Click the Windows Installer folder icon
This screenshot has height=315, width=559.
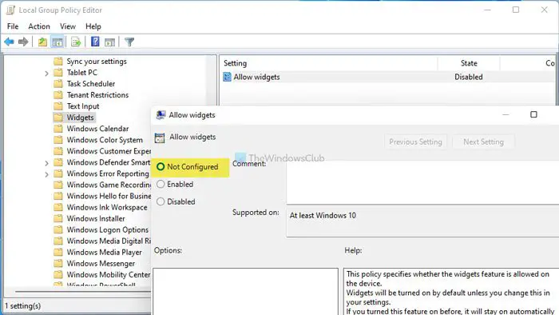[x=58, y=218]
